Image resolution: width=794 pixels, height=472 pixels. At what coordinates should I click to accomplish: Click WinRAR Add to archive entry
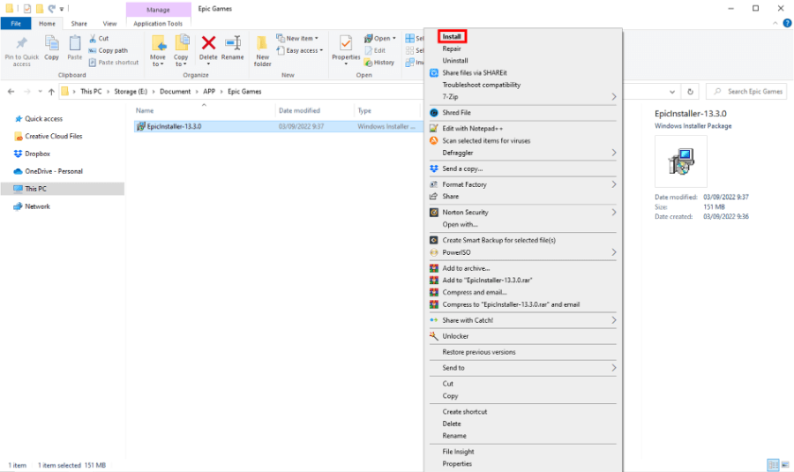466,268
